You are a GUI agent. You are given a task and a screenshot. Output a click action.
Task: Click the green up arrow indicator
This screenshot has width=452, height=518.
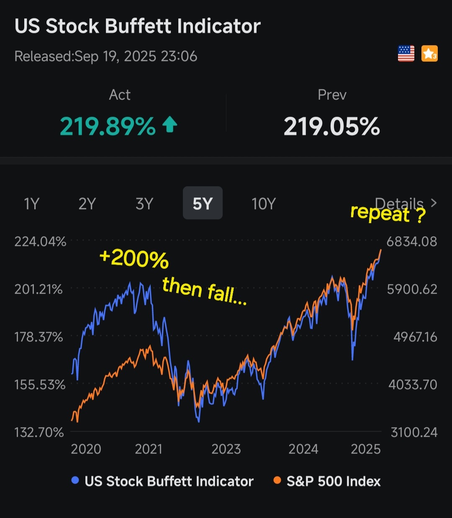(x=169, y=125)
